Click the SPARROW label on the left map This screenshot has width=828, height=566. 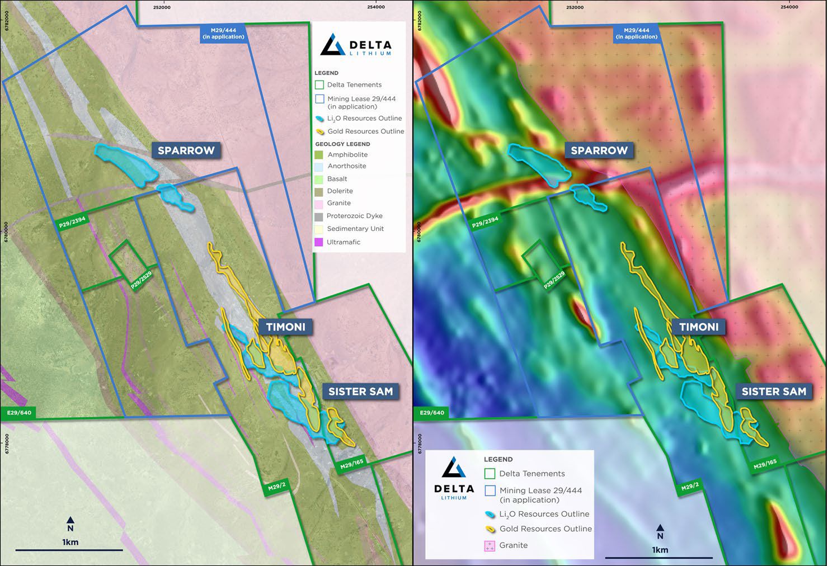[x=186, y=150]
